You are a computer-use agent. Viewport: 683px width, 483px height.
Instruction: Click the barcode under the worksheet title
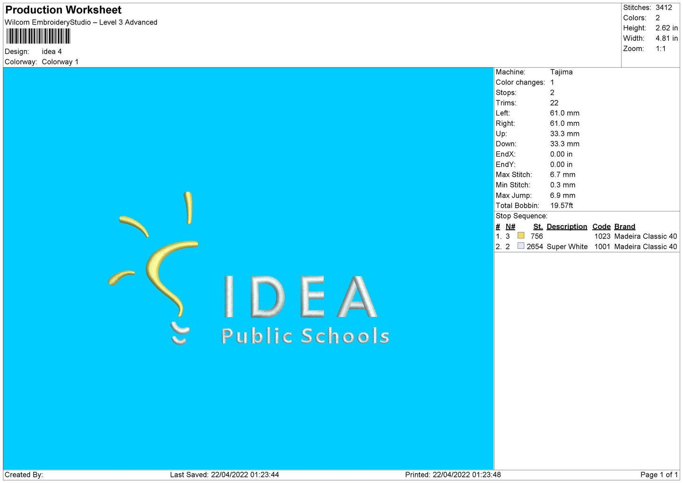coord(38,36)
